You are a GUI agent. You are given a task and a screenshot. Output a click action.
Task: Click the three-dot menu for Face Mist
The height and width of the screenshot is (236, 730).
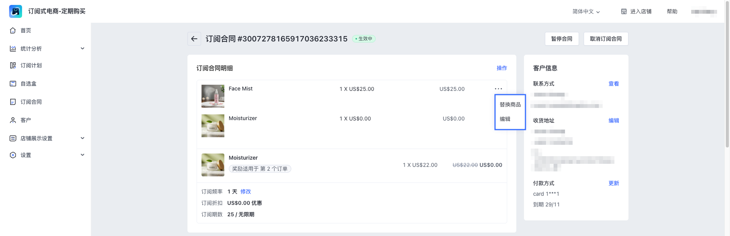(498, 89)
